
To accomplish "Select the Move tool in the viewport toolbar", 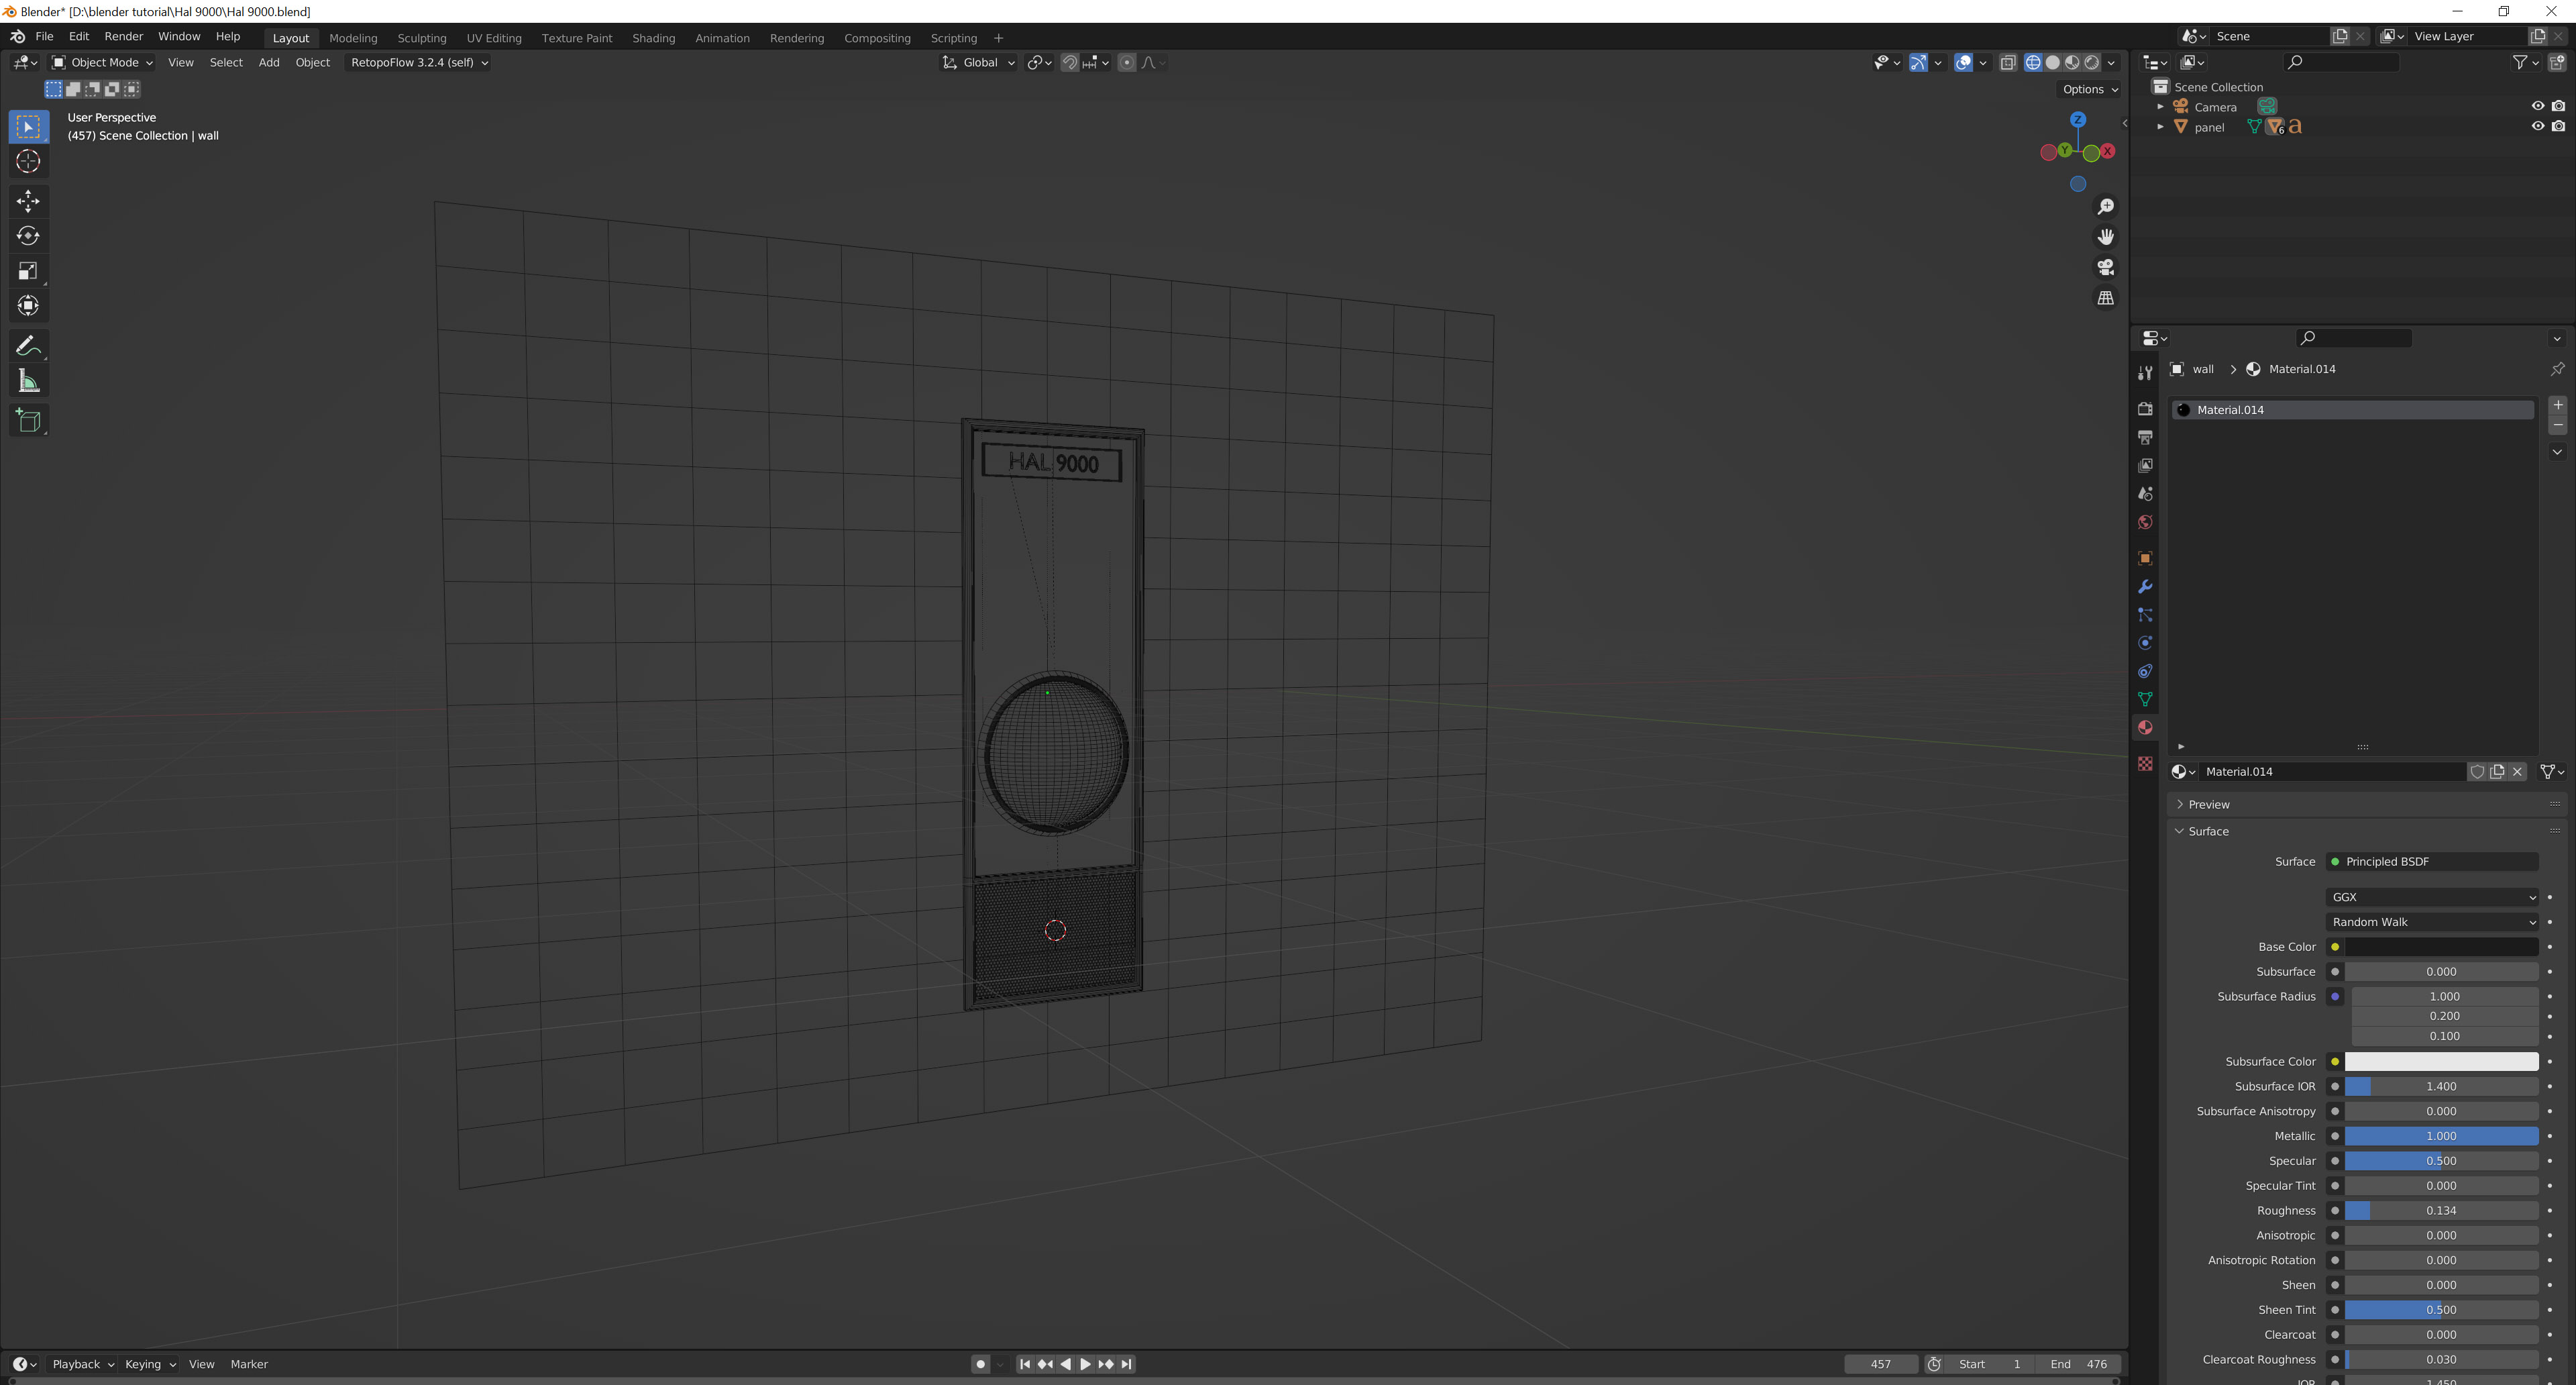I will (28, 201).
